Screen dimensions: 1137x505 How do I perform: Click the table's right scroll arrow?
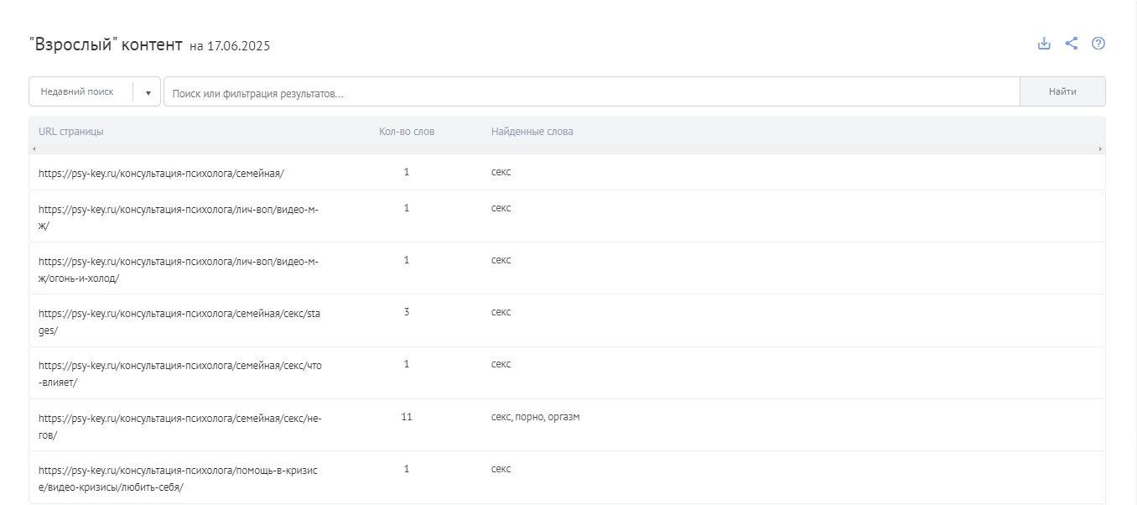[x=1100, y=148]
